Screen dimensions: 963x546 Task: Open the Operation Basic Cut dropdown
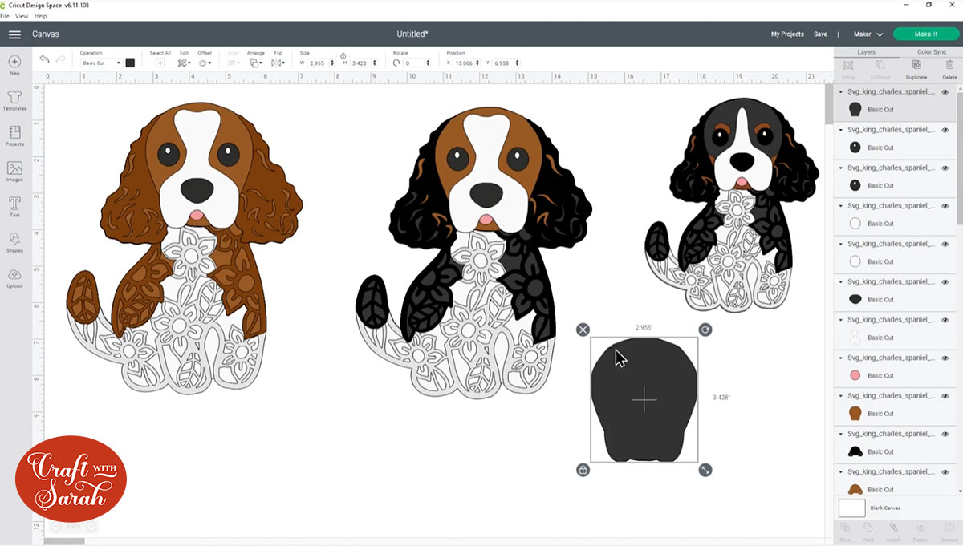pos(100,63)
